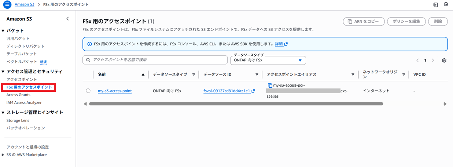Viewport: 453px width, 167px height.
Task: Click the top-right panel toggle icon
Action: click(x=435, y=5)
